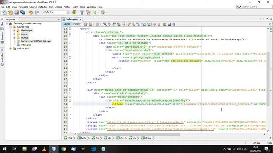Click the Debug Project toolbar icon
The image size is (273, 153).
click(103, 12)
